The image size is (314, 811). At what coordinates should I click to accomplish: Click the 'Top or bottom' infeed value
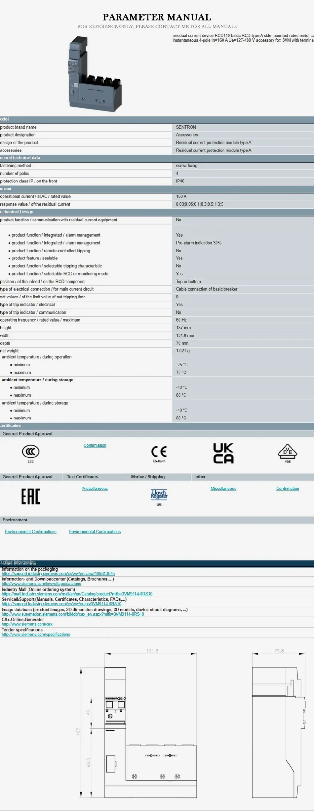point(188,282)
